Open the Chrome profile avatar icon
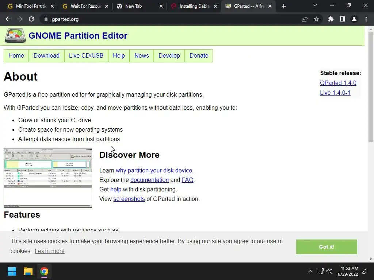Viewport: 374px width, 280px height. [354, 19]
